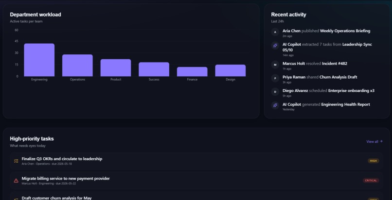Click Priya Raman avatar in recent activity
The height and width of the screenshot is (200, 392).
[275, 78]
